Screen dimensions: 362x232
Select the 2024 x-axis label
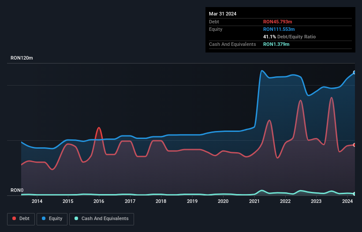click(x=347, y=201)
